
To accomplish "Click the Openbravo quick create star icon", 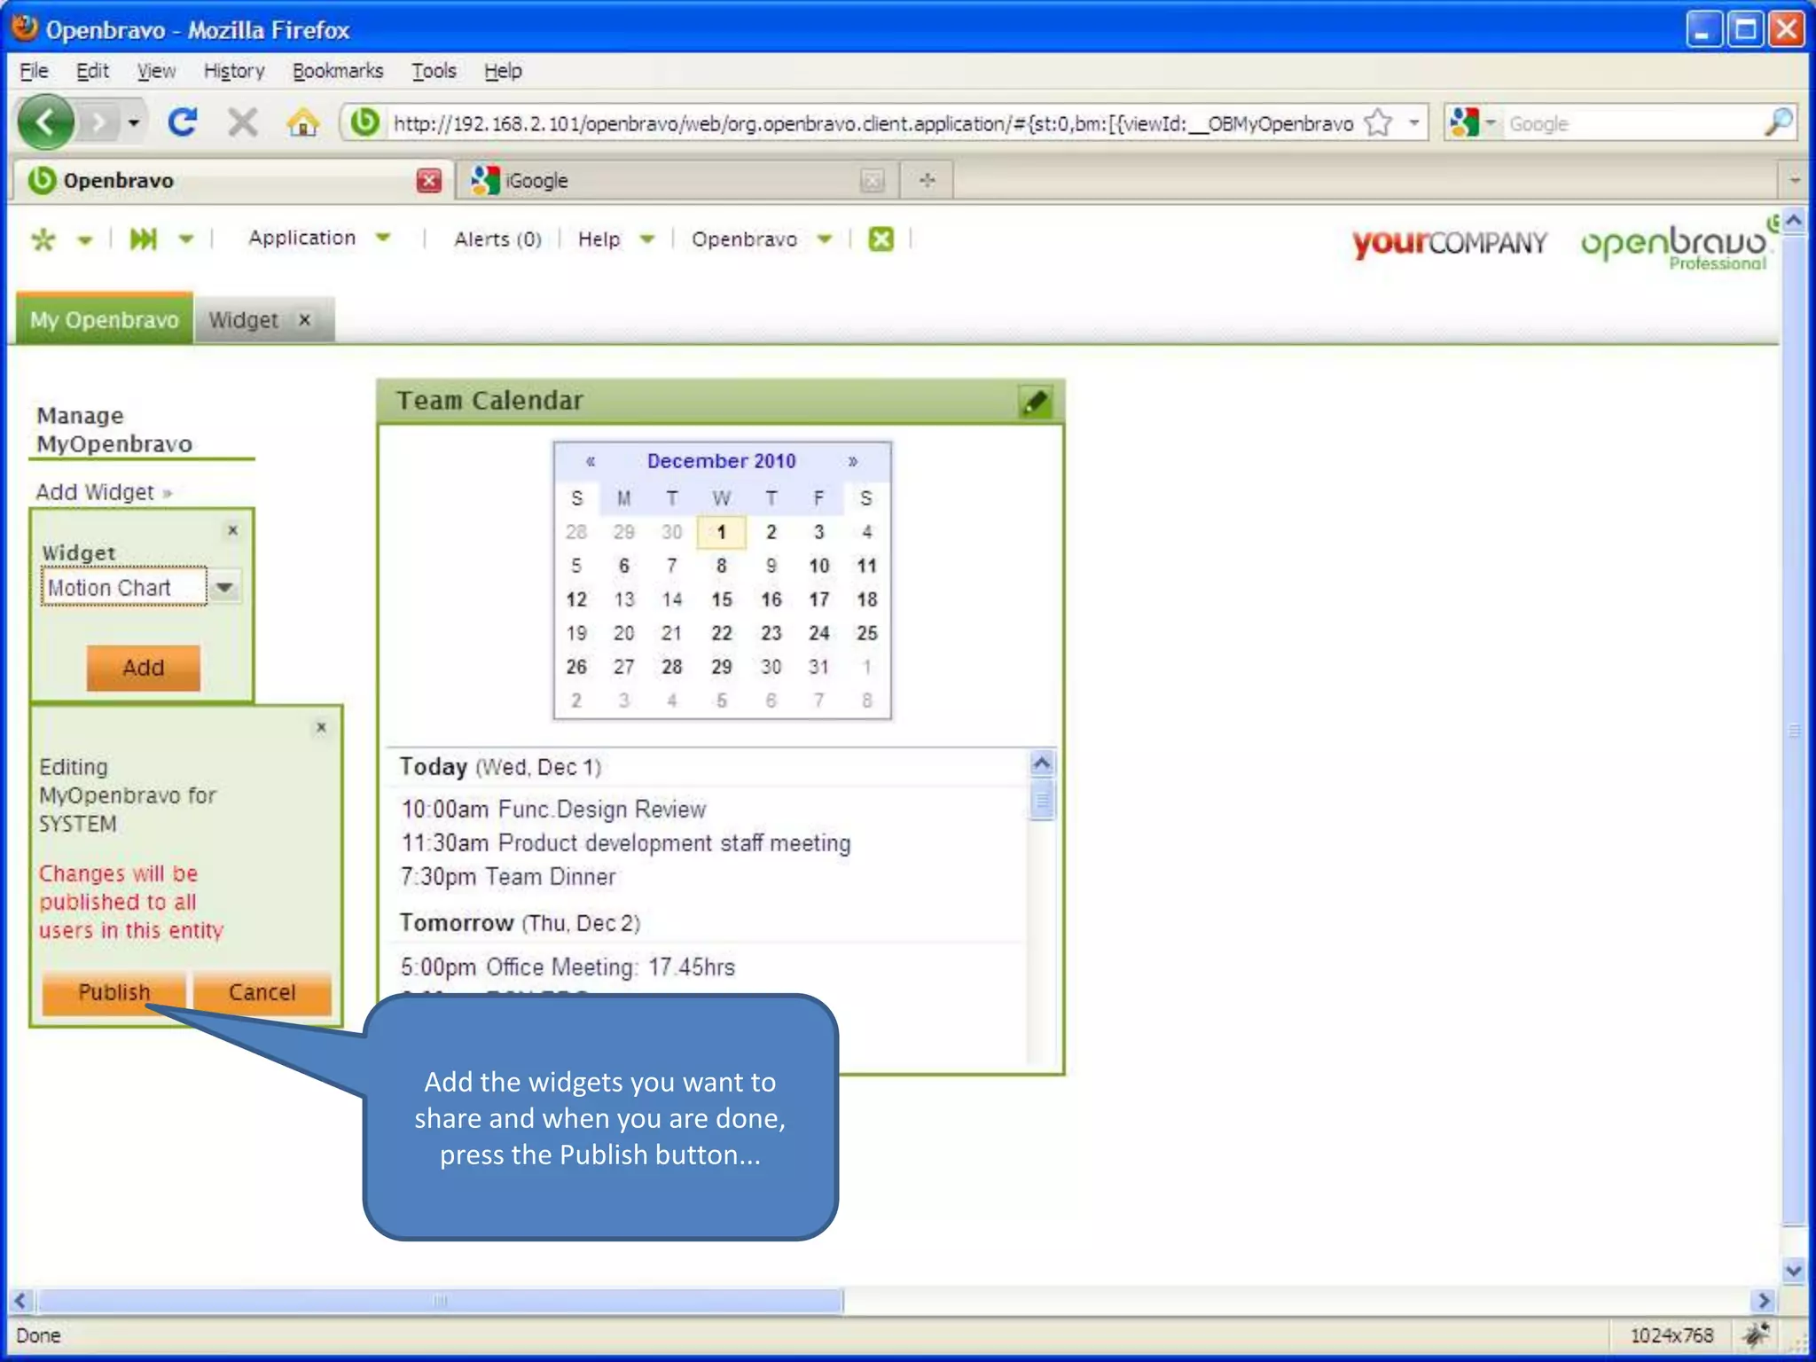I will coord(43,239).
